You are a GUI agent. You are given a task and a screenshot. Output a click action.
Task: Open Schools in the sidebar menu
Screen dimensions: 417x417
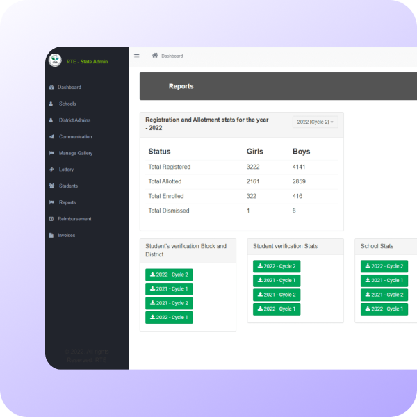tap(67, 104)
